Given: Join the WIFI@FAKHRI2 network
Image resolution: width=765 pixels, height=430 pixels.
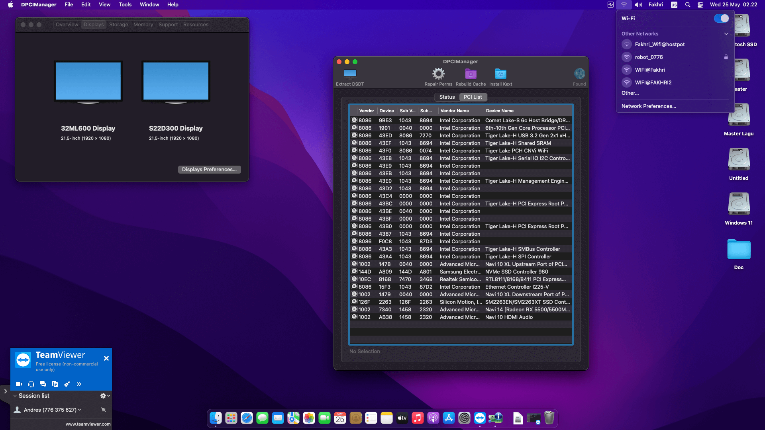Looking at the screenshot, I should (675, 82).
